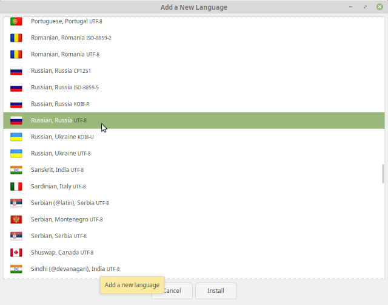
Task: Select Russian, Ukraine KOI8-U
Action: (194, 137)
